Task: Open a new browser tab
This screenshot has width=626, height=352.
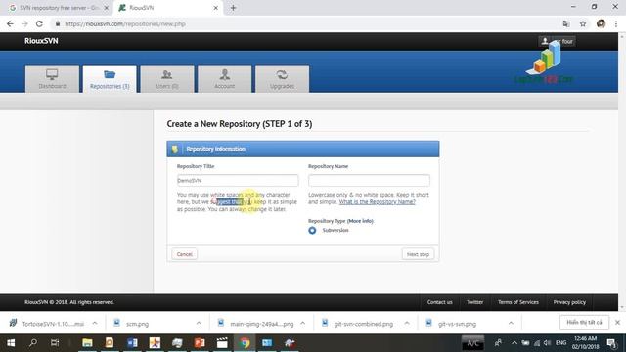Action: 233,8
